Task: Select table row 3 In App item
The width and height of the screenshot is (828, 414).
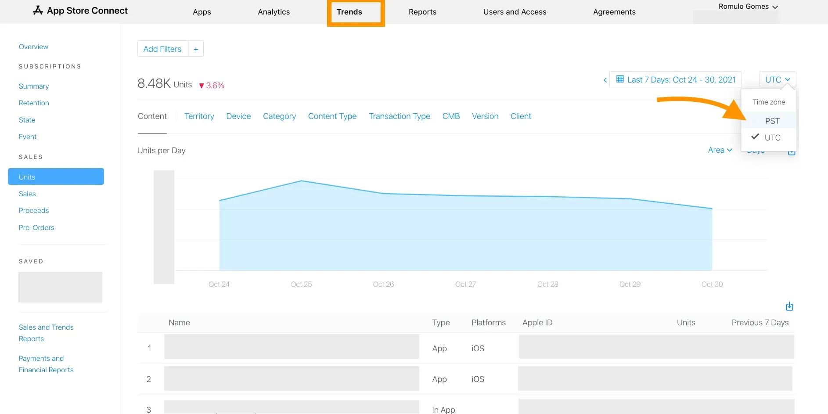Action: tap(465, 405)
